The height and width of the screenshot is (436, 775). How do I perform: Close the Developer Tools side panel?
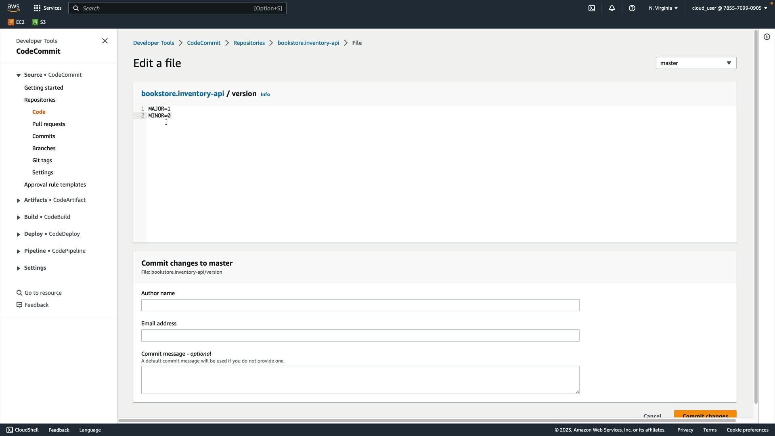pyautogui.click(x=105, y=41)
